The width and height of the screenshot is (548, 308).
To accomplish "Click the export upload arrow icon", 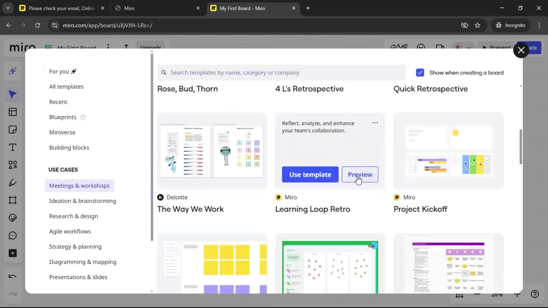I will pyautogui.click(x=126, y=46).
